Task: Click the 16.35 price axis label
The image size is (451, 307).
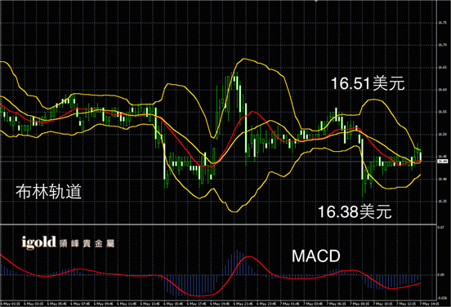Action: coord(442,201)
